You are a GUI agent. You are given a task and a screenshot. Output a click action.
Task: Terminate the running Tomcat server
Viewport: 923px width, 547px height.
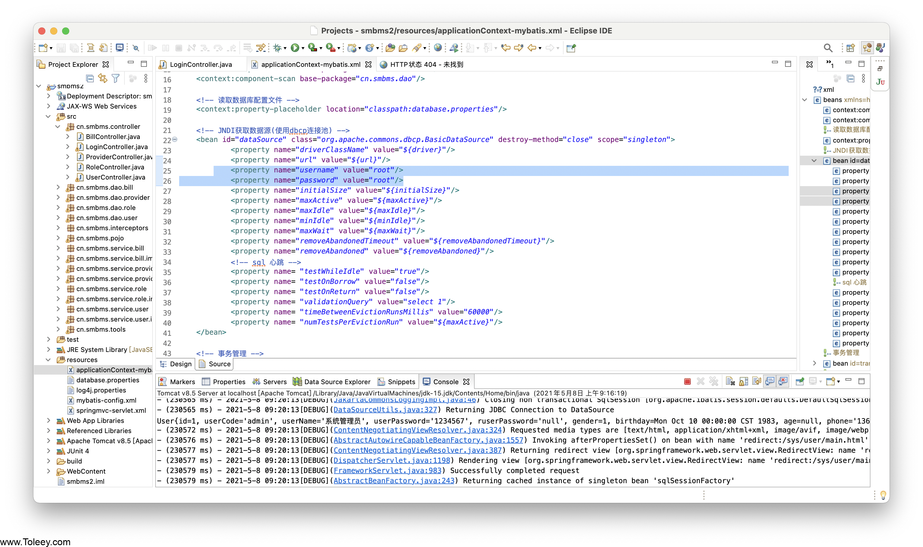(x=687, y=381)
